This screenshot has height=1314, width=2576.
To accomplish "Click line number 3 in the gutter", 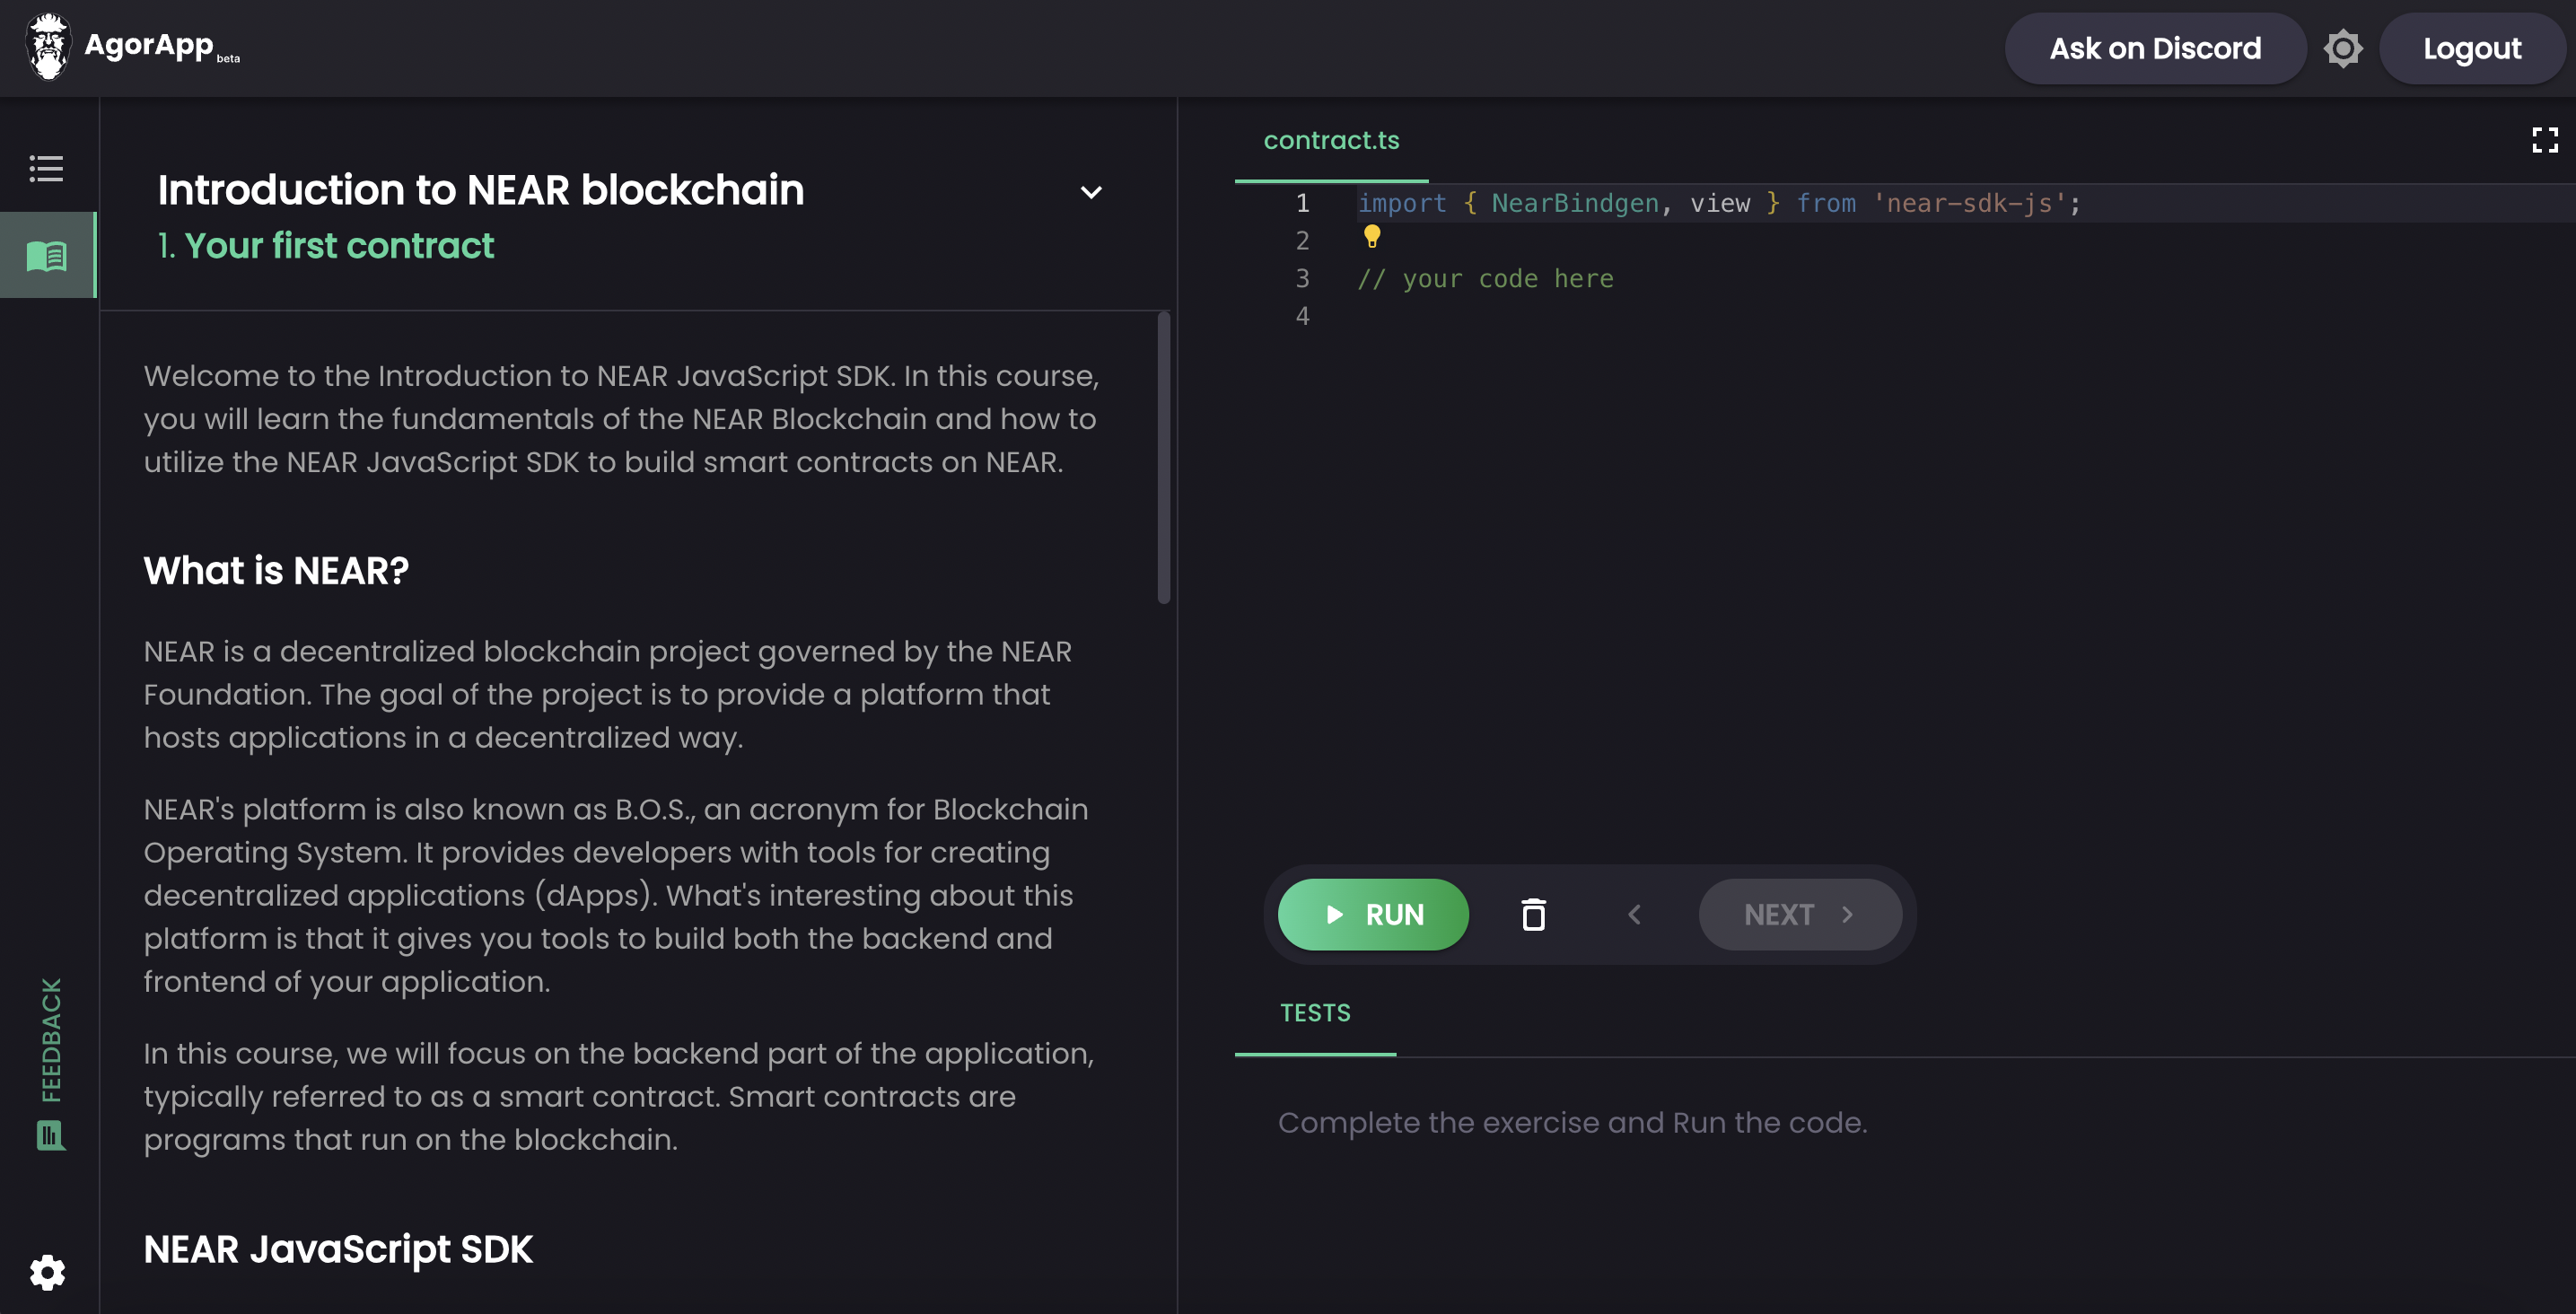I will tap(1302, 279).
